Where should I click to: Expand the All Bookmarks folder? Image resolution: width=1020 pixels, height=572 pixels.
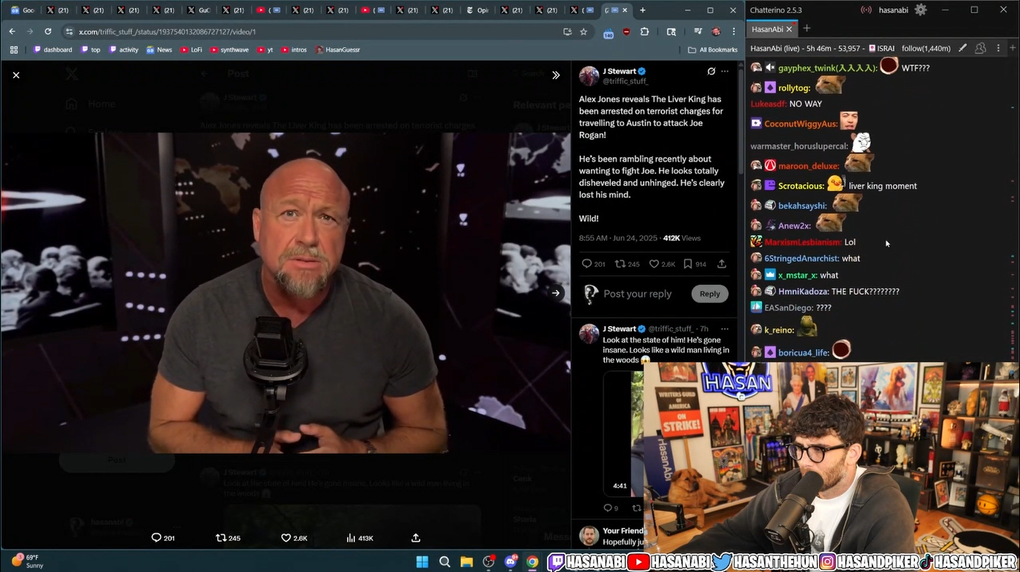coord(712,50)
